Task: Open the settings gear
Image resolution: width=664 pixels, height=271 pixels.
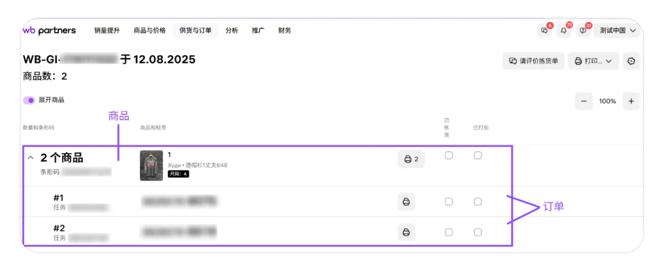Action: [631, 61]
